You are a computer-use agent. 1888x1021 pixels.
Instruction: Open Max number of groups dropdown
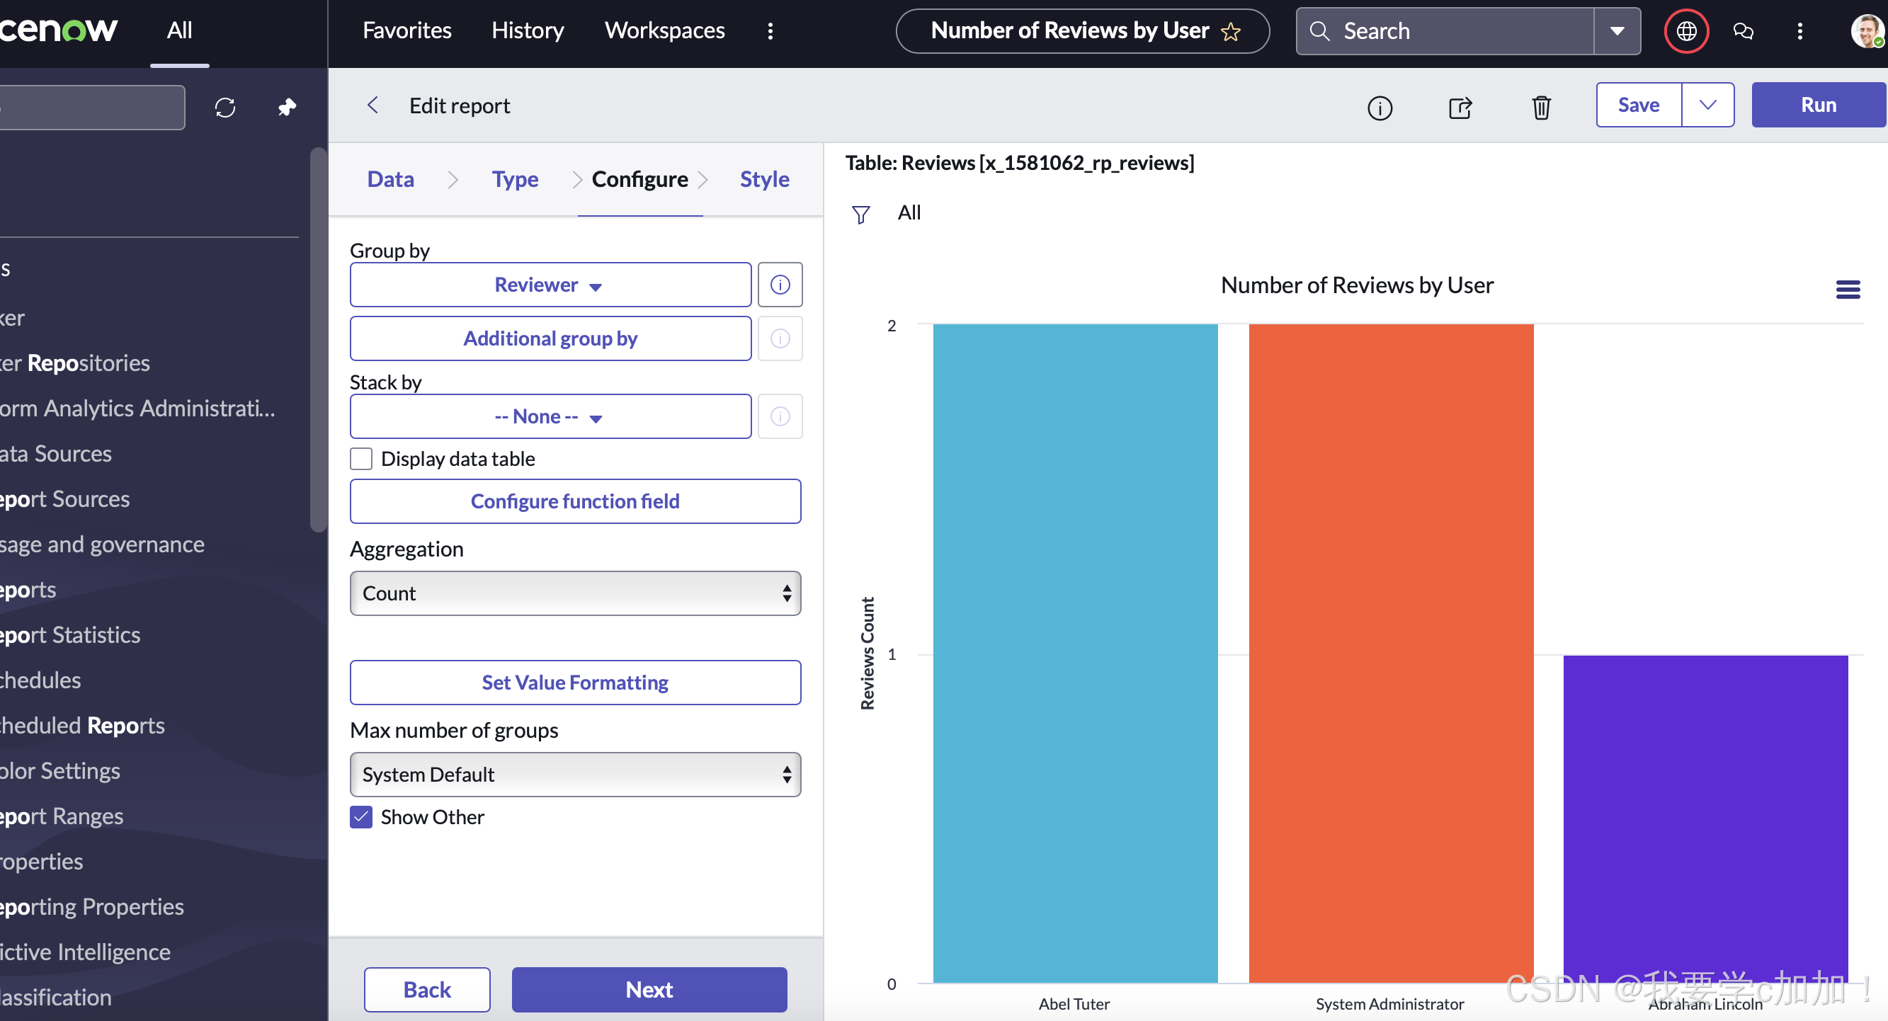pos(575,774)
